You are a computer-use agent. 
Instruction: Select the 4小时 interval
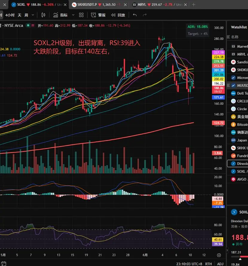click(10, 15)
